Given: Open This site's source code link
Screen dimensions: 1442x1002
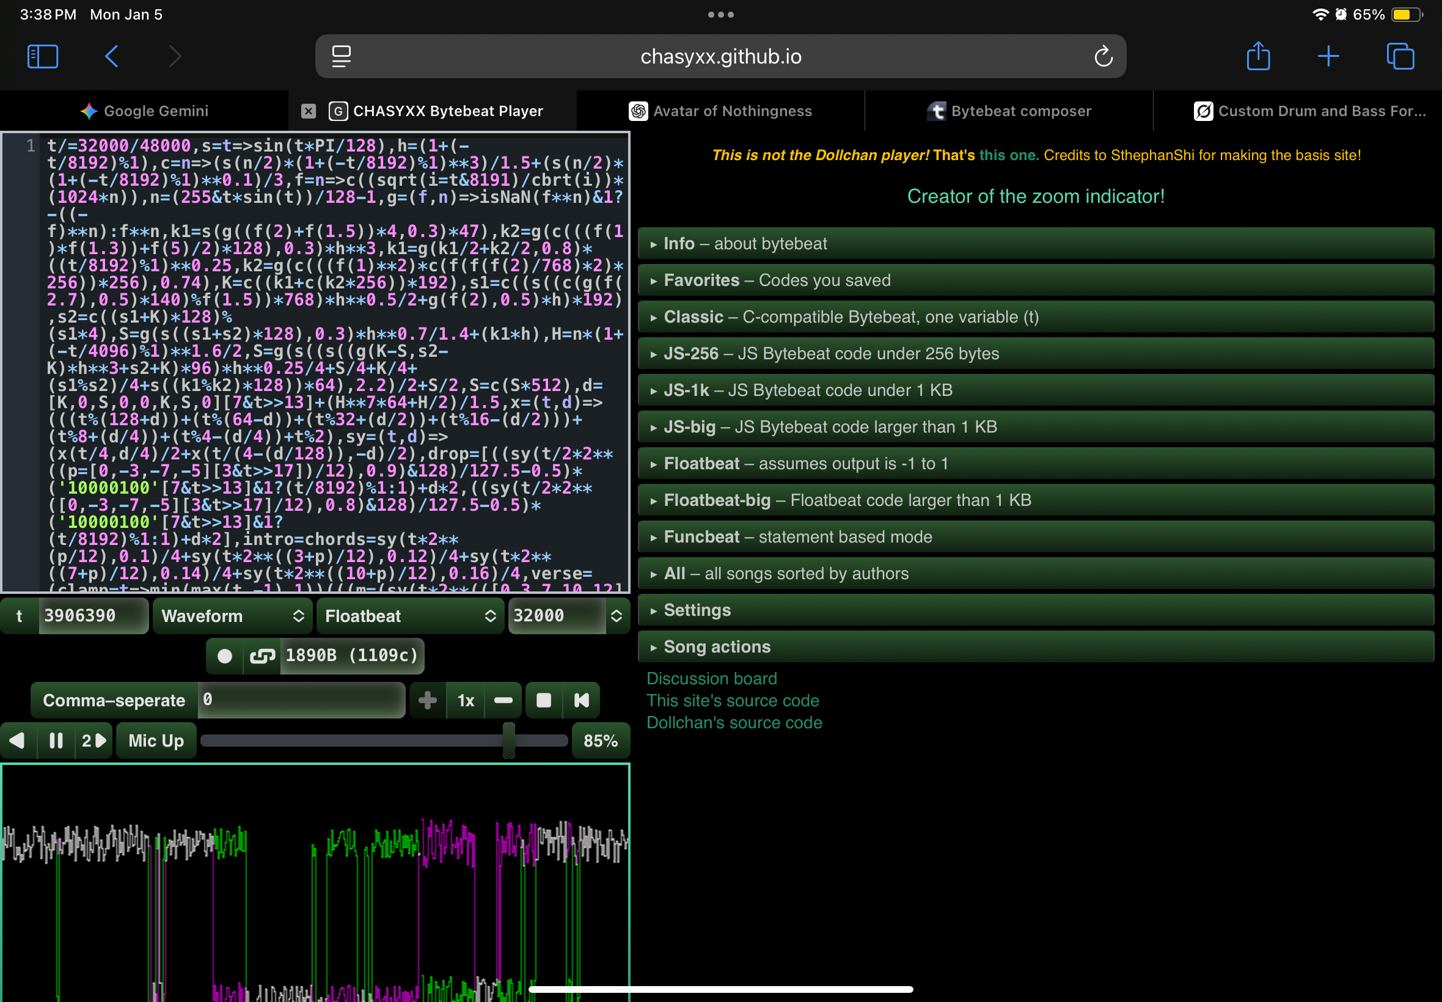Looking at the screenshot, I should 732,701.
